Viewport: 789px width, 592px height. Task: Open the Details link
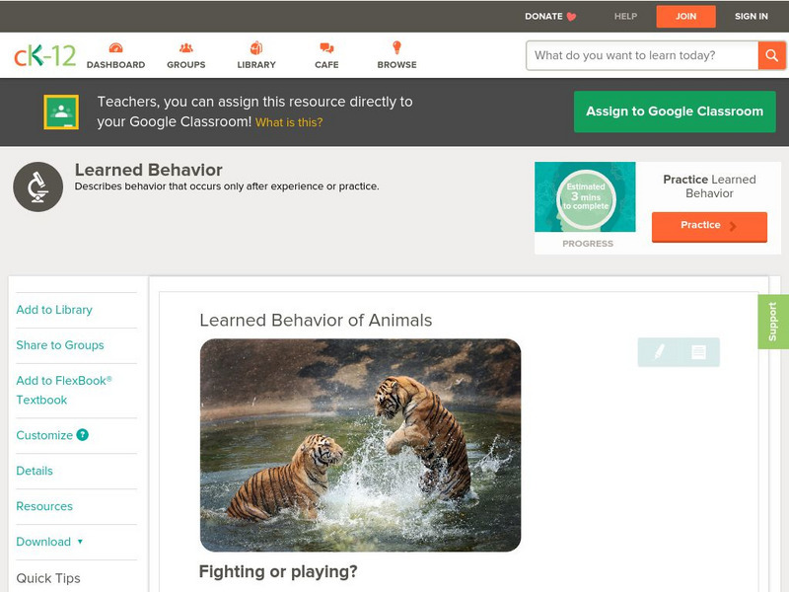[35, 471]
